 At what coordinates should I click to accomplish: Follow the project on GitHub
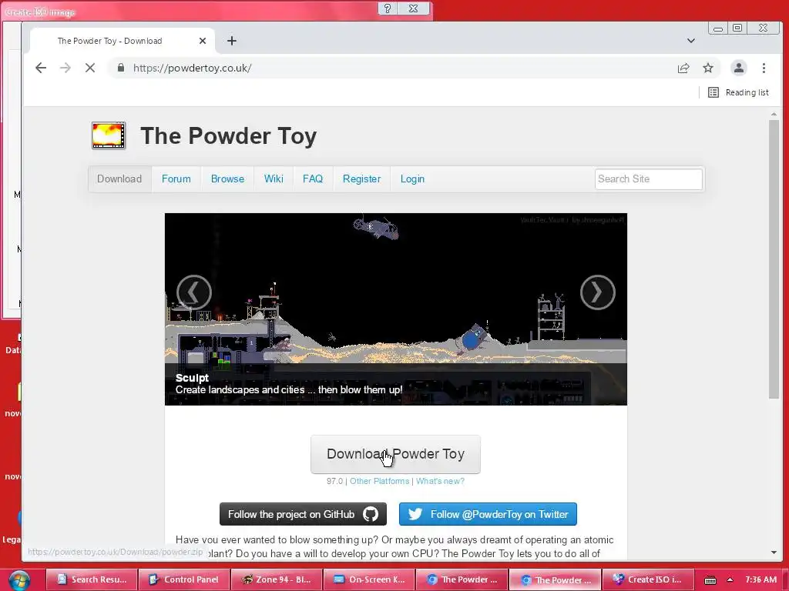[x=303, y=514]
